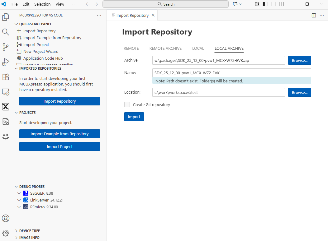Viewport: 328px width, 241px height.
Task: Collapse the QUICKSTART PANEL section
Action: click(16, 24)
